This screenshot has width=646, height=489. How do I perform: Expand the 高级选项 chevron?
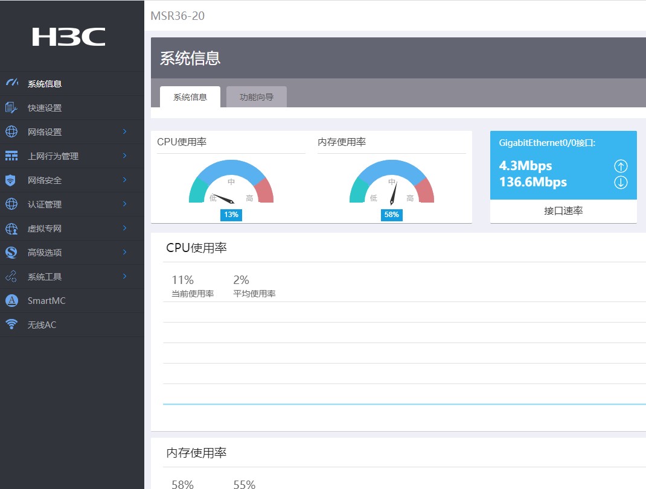tap(125, 252)
